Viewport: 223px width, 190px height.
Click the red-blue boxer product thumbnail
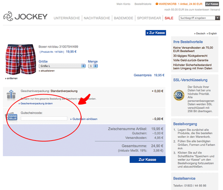point(20,59)
